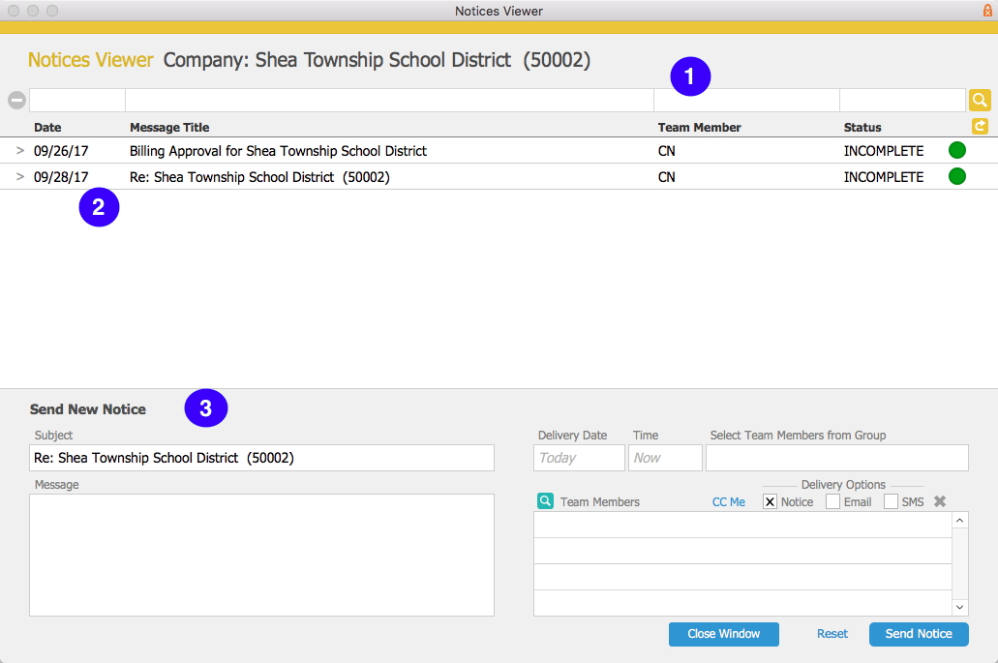Image resolution: width=998 pixels, height=663 pixels.
Task: Click the Time field showing Now
Action: point(665,458)
